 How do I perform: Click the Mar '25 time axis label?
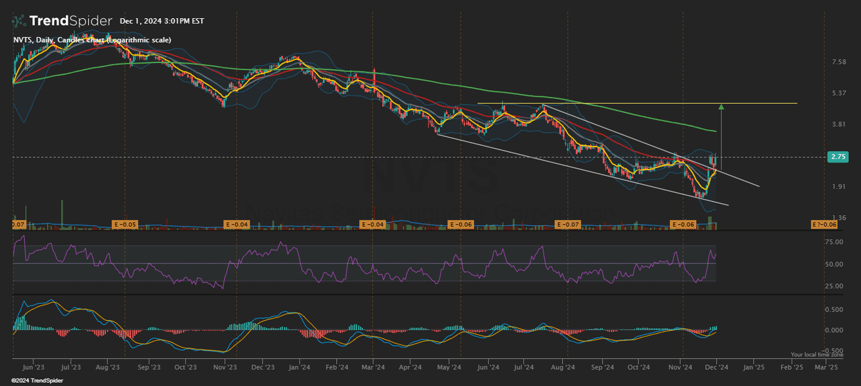(x=825, y=368)
